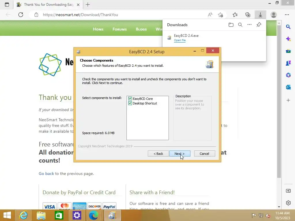Open the downloads folder icon
The height and width of the screenshot is (221, 295).
pos(231,25)
